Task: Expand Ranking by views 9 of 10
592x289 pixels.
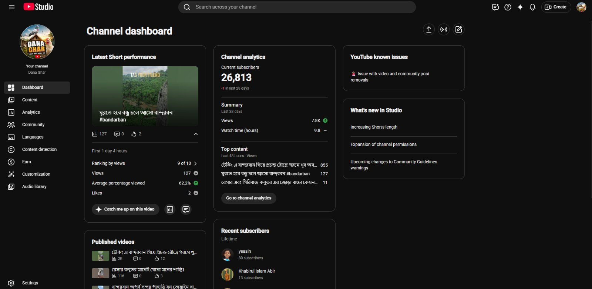Action: 145,163
